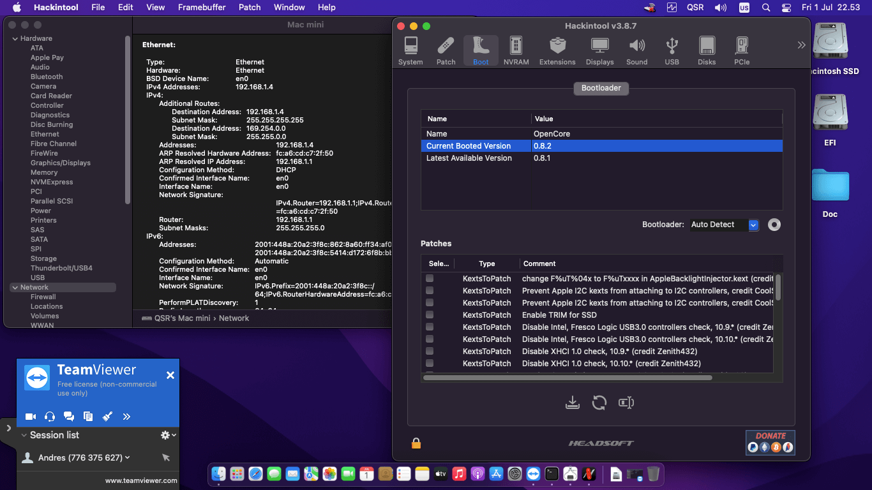Image resolution: width=872 pixels, height=490 pixels.
Task: Click the System Information sidebar scrollbar
Action: (x=128, y=119)
